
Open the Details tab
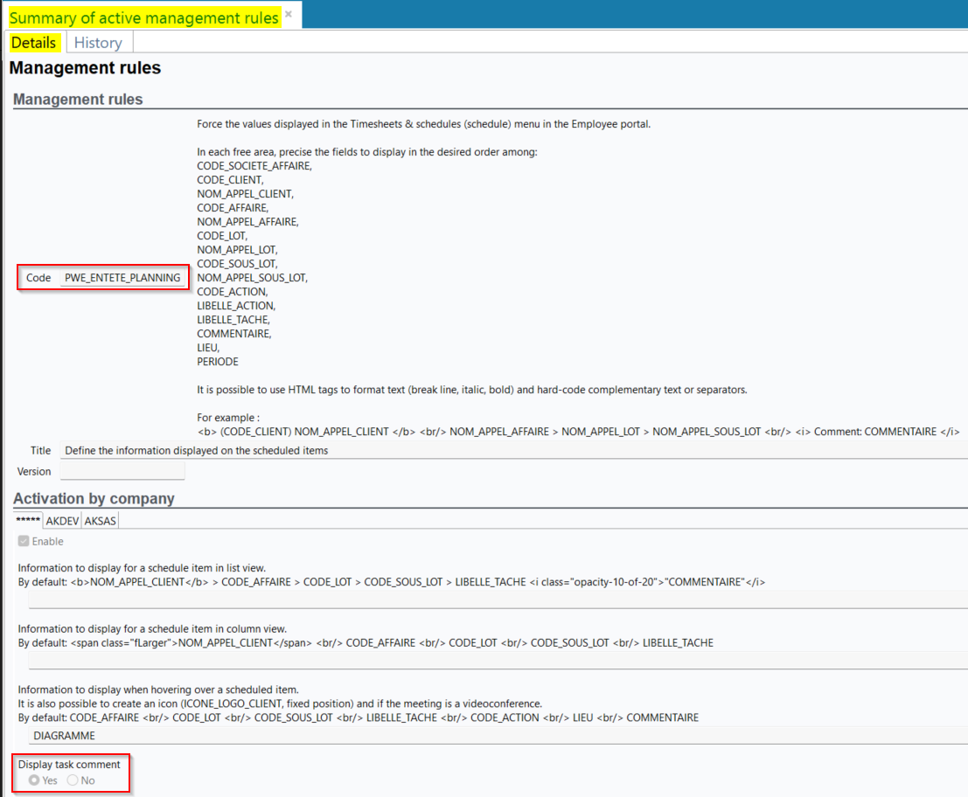[x=34, y=42]
